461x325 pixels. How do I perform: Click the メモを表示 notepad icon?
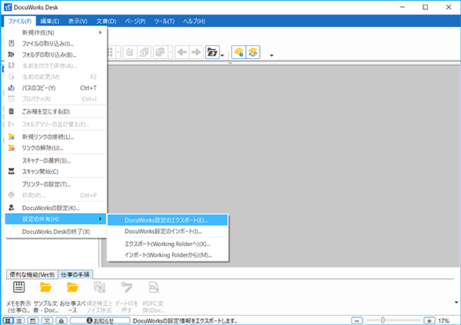click(20, 287)
